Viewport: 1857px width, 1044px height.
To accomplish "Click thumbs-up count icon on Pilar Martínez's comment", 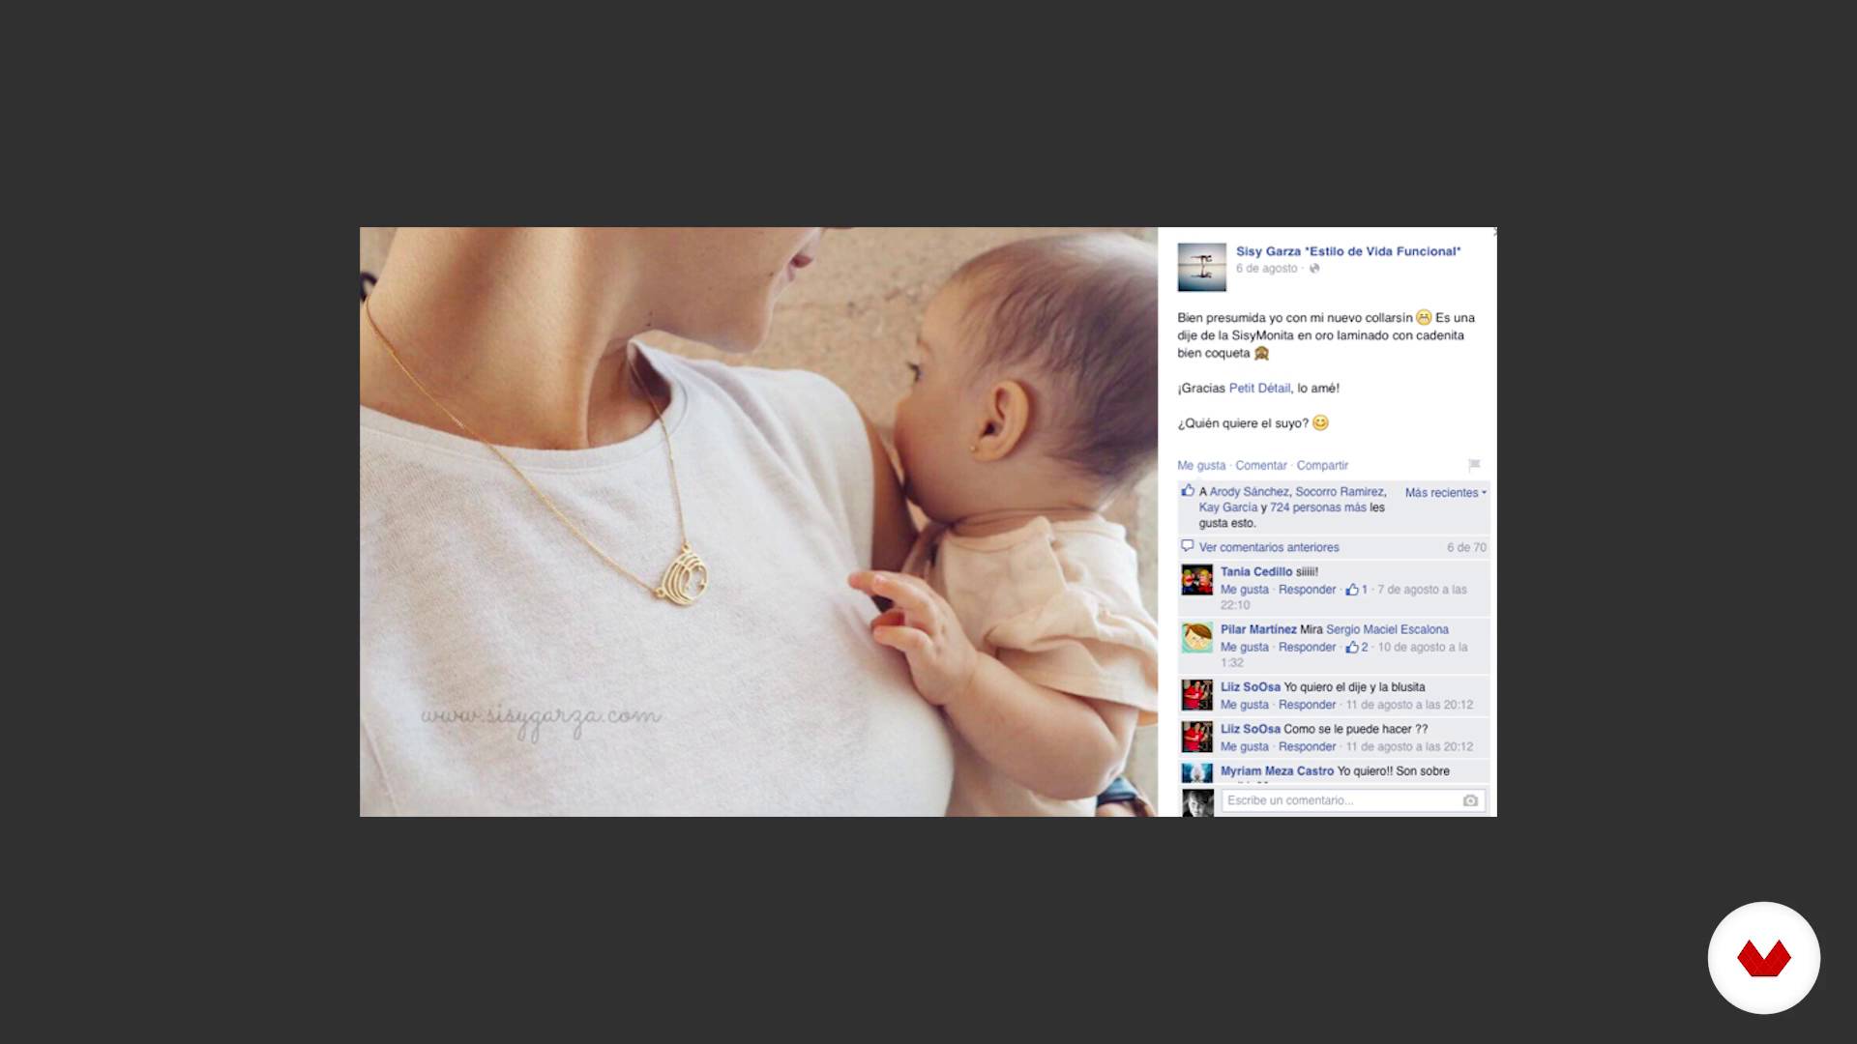I will pyautogui.click(x=1352, y=647).
